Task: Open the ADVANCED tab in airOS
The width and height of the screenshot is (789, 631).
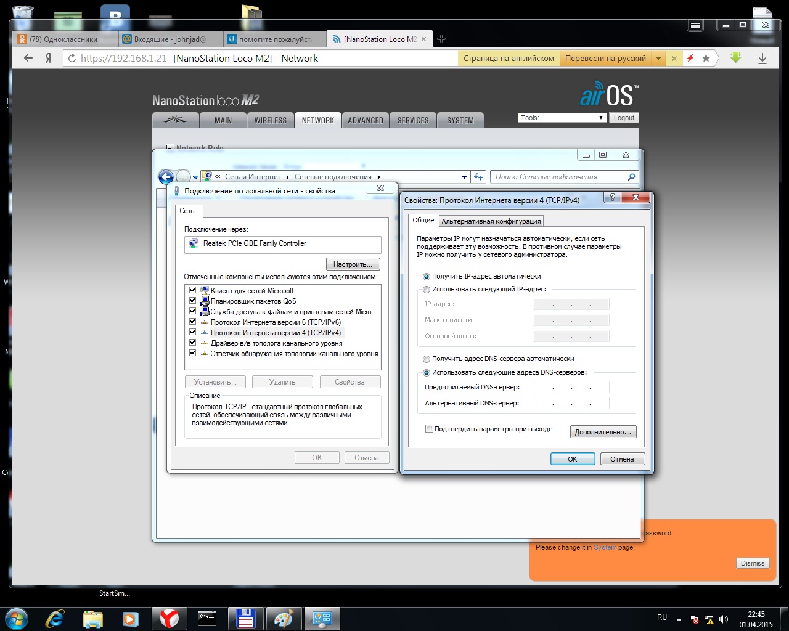Action: tap(366, 120)
